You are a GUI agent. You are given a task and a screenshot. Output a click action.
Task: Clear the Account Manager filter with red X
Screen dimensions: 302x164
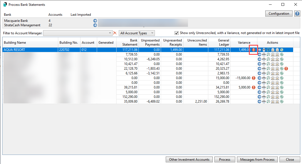[x=115, y=33]
